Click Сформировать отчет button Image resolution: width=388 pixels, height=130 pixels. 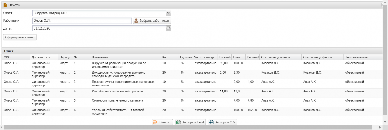pyautogui.click(x=20, y=37)
